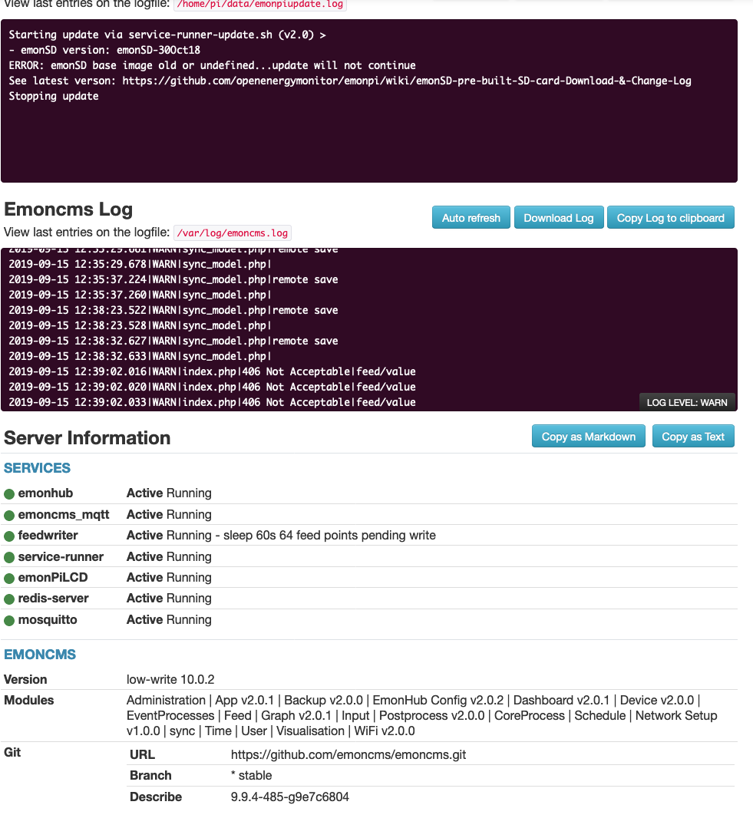This screenshot has height=828, width=753.
Task: Click the redis-server green status dot
Action: (x=9, y=599)
